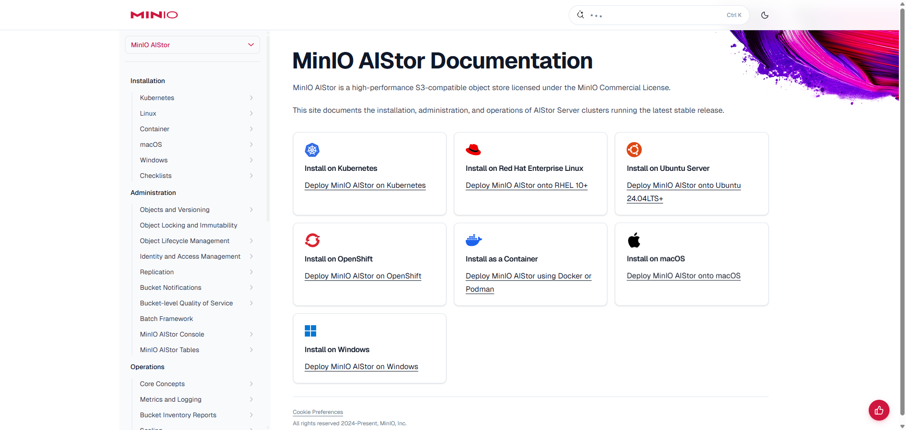Screen dimensions: 906x430
Task: Follow Deploy MinIO AIStor onto macOS link
Action: coord(684,276)
